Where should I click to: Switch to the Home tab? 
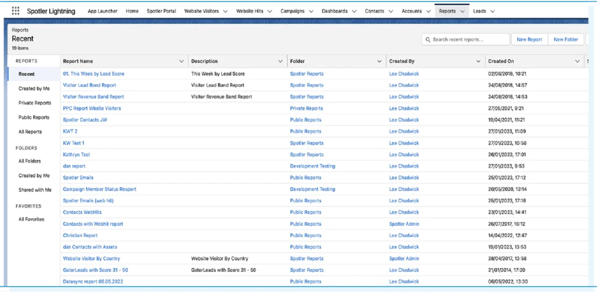[x=132, y=11]
